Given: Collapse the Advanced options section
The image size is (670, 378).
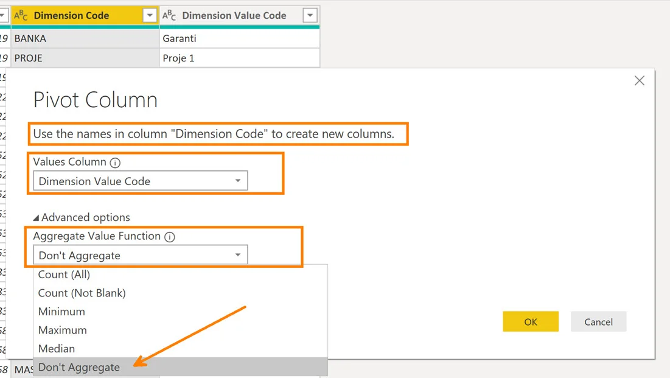Looking at the screenshot, I should [x=81, y=217].
